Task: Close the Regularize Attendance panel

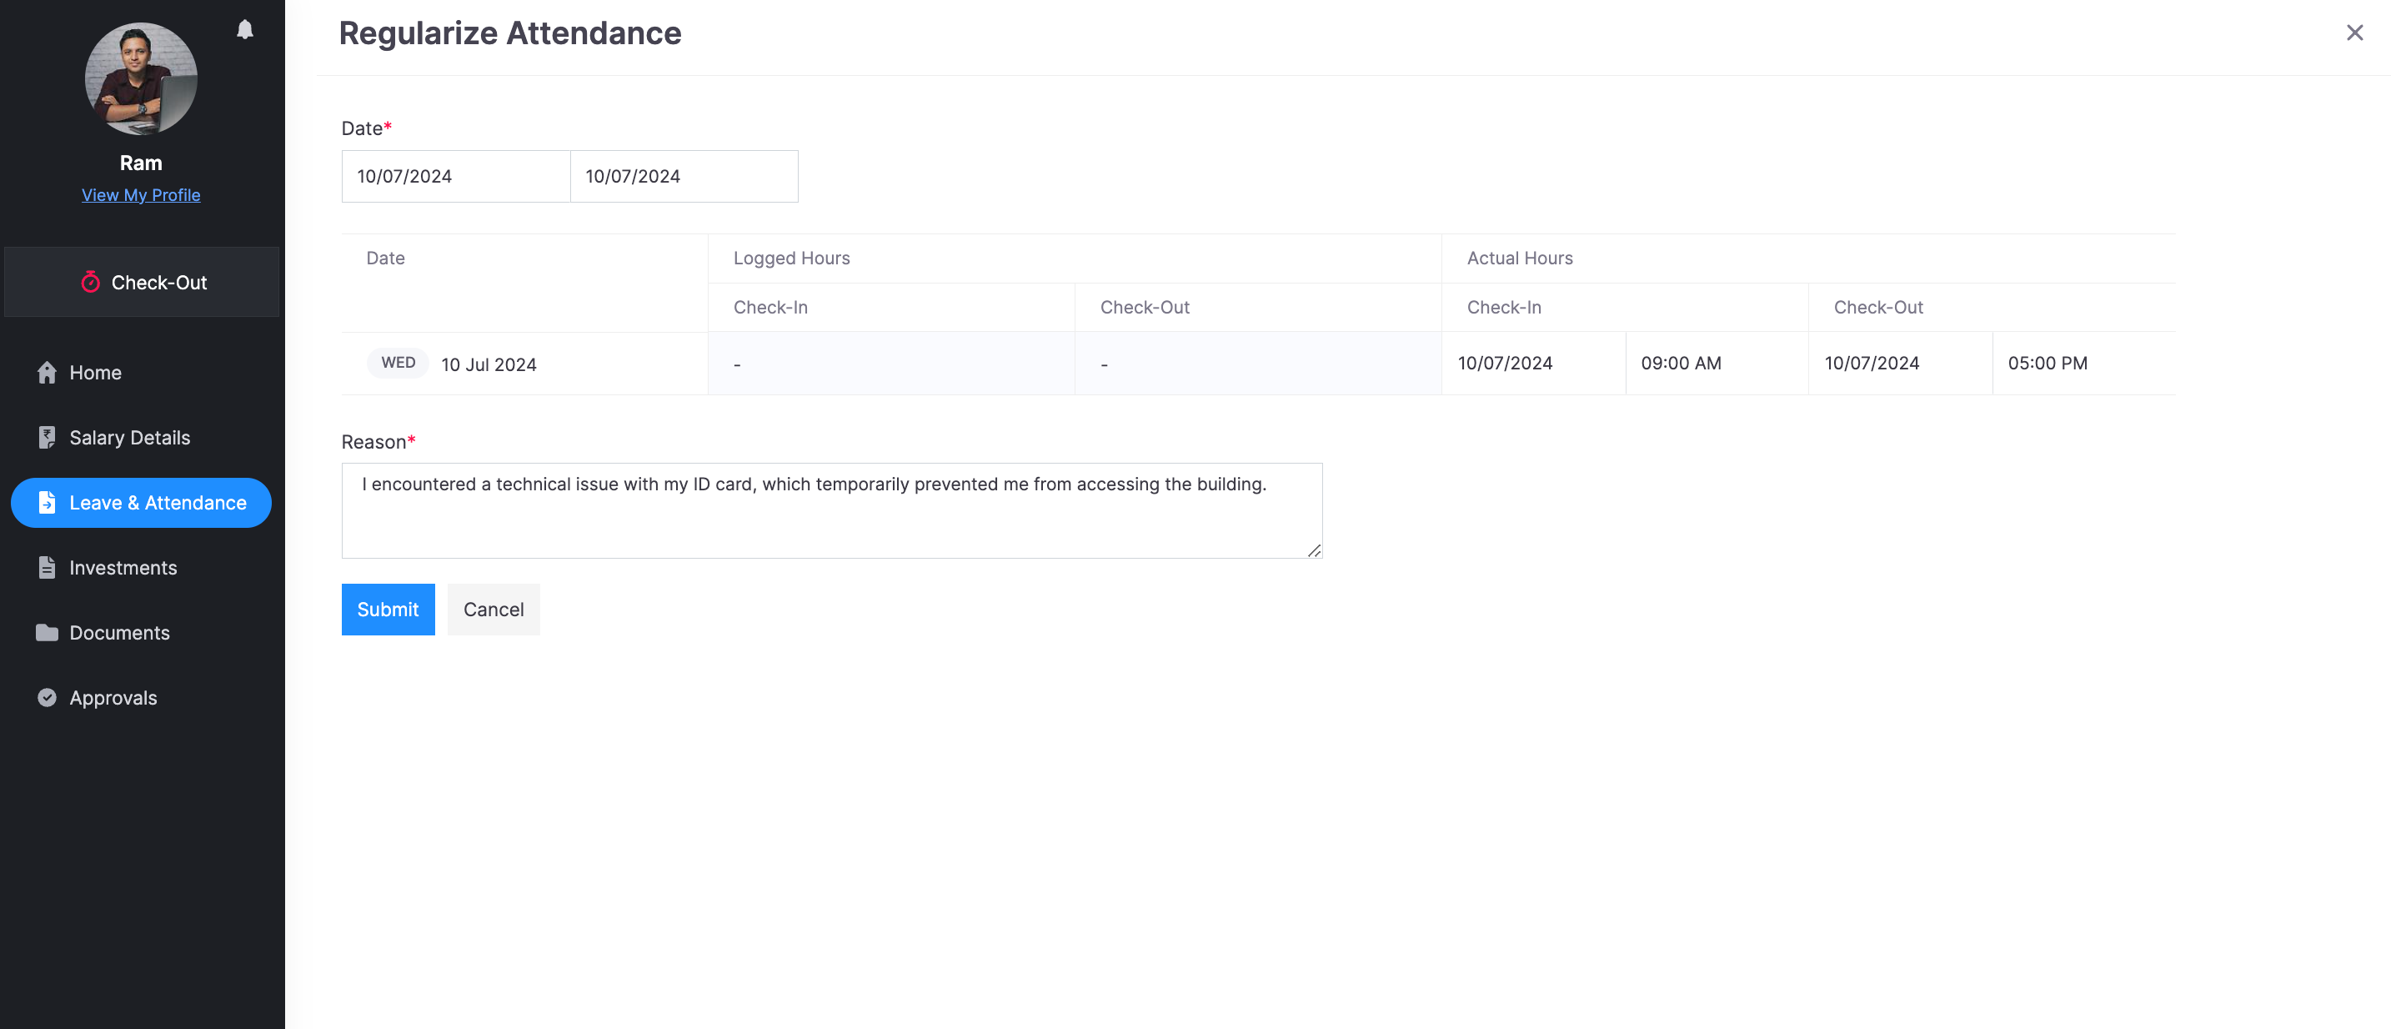Action: tap(2353, 33)
